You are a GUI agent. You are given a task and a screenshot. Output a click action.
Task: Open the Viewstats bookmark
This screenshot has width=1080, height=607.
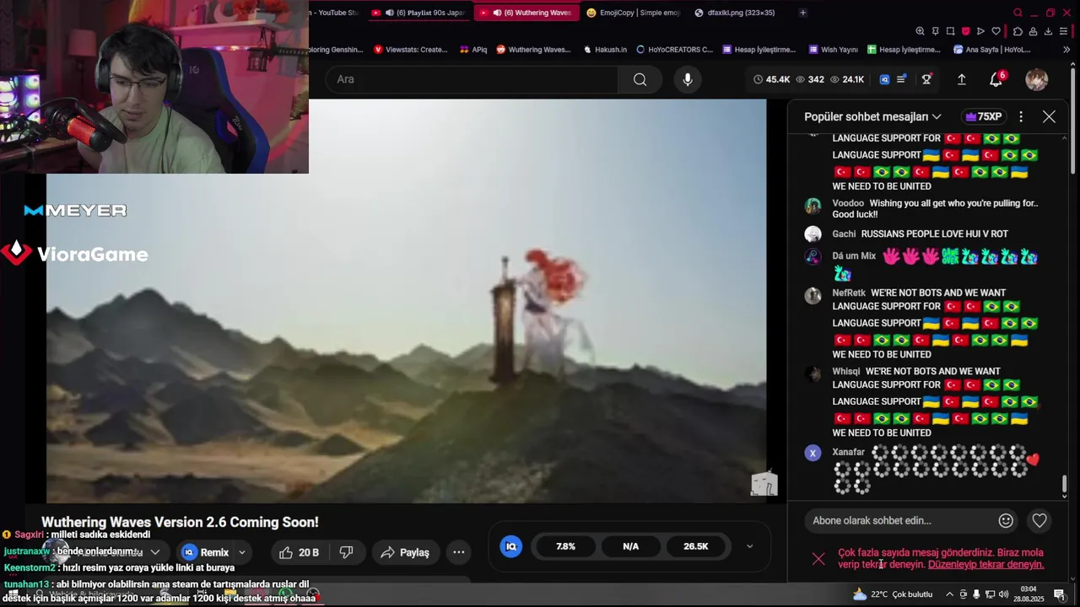pos(411,50)
